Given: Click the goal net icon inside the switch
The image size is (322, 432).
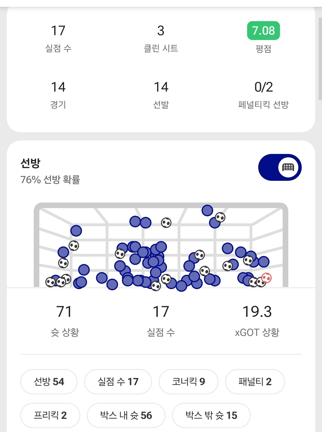Looking at the screenshot, I should (288, 167).
